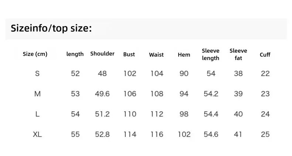
Task: Click hem value 90 for size S
Action: click(x=184, y=73)
